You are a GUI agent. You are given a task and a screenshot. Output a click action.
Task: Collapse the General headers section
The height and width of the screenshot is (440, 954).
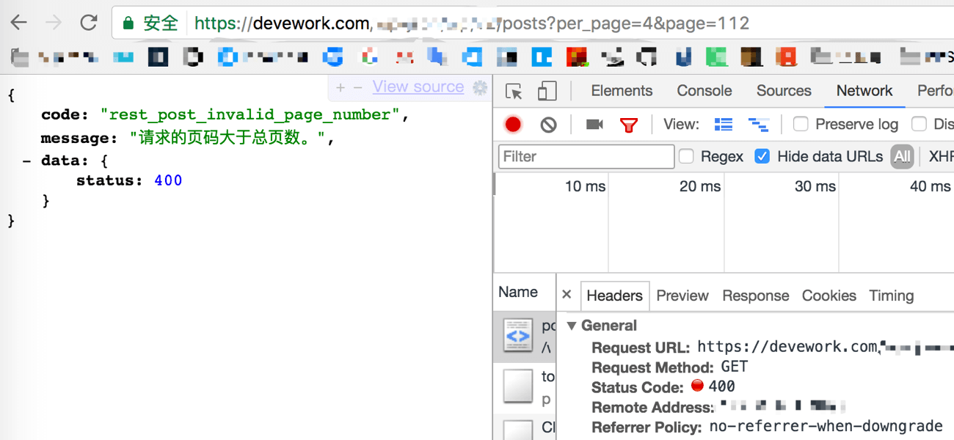click(572, 326)
